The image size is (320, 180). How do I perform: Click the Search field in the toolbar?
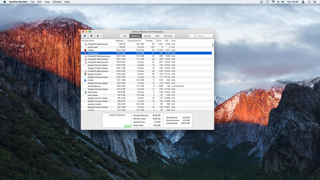coord(201,36)
